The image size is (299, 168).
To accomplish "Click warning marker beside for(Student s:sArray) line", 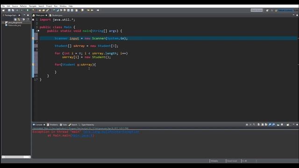I will click(33, 65).
